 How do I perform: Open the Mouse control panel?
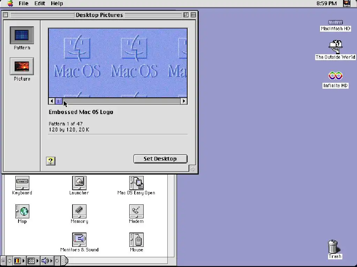tap(136, 240)
